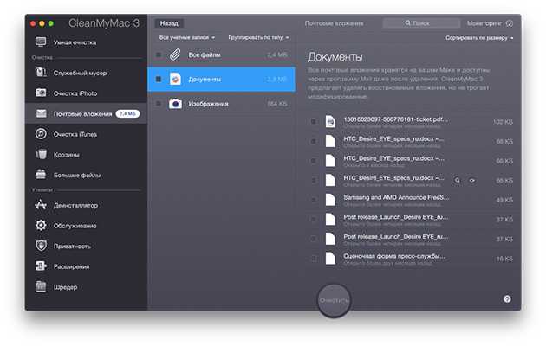Open Очистка iTunes music icon

point(41,134)
